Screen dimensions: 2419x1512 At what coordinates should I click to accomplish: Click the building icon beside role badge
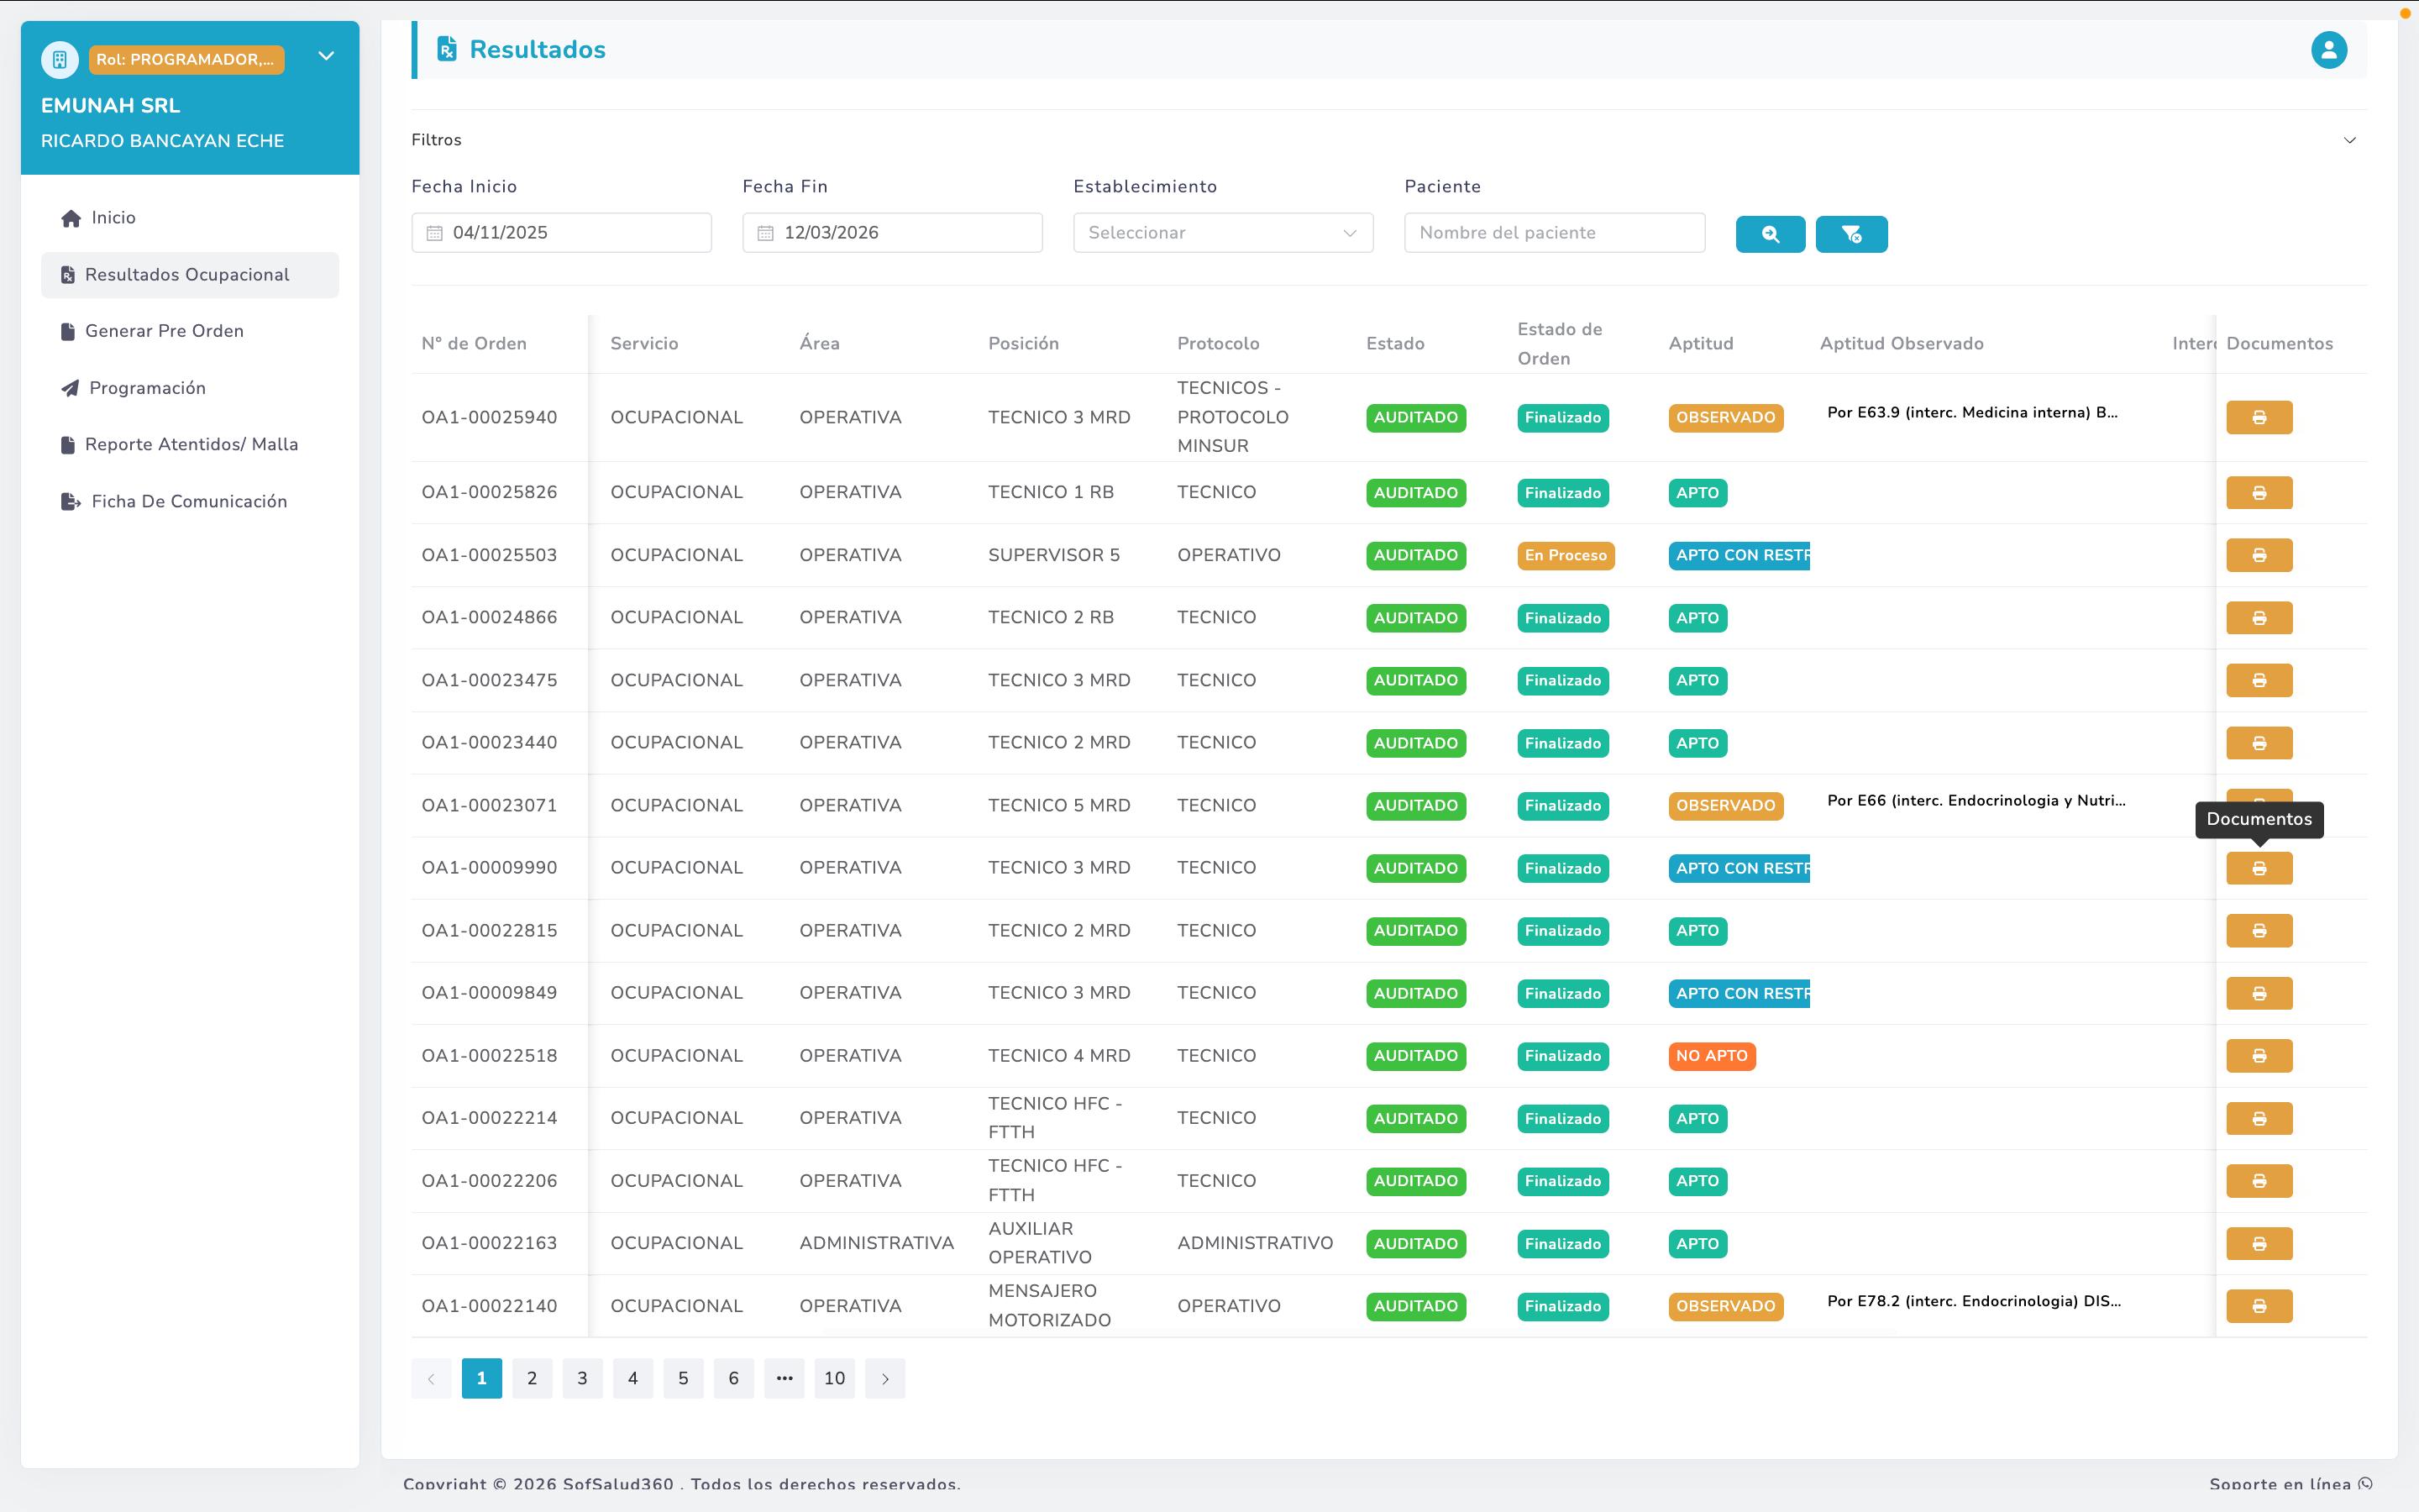60,59
